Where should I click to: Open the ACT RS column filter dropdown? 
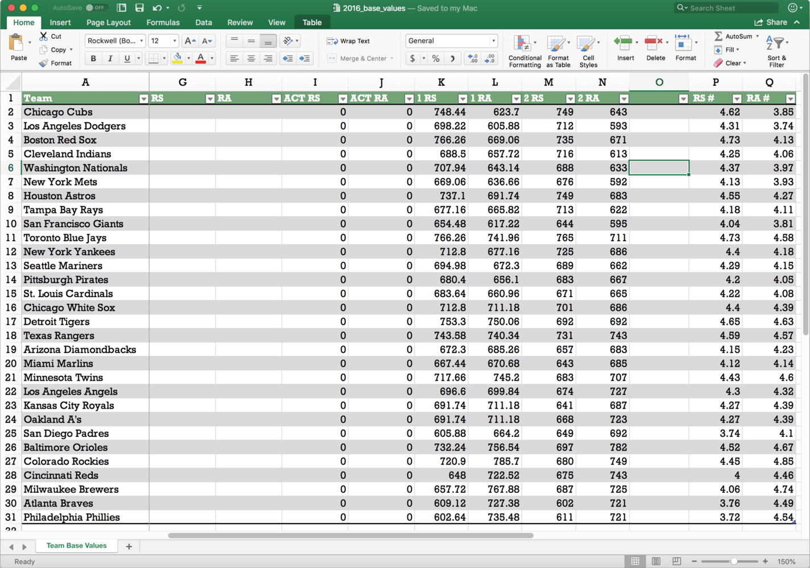coord(342,99)
